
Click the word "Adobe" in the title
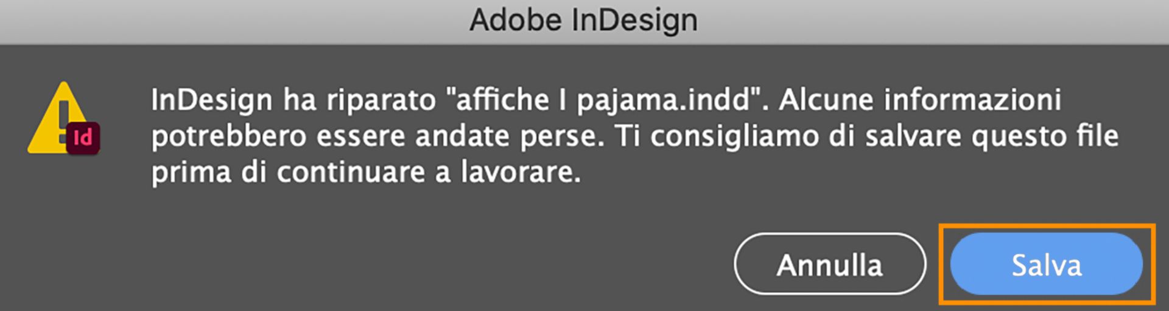tap(515, 21)
